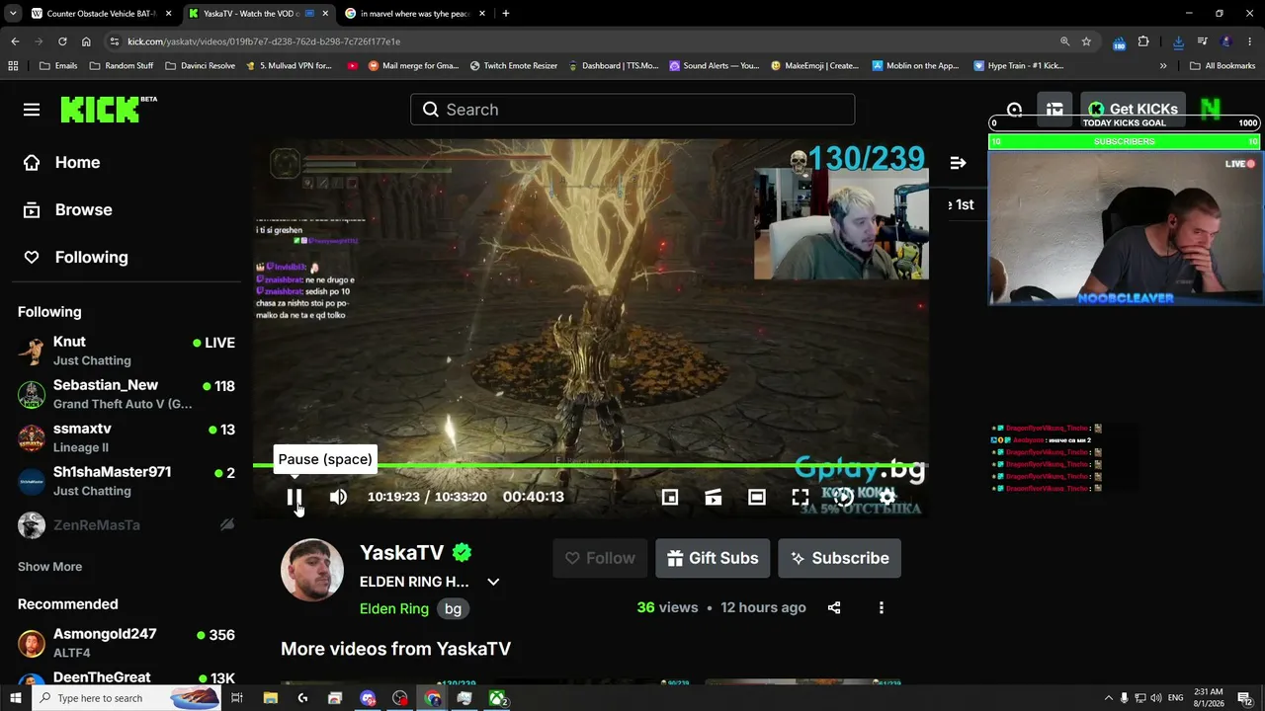Open the Emails bookmarks folder
Screen dimensions: 1265x711
click(x=58, y=66)
